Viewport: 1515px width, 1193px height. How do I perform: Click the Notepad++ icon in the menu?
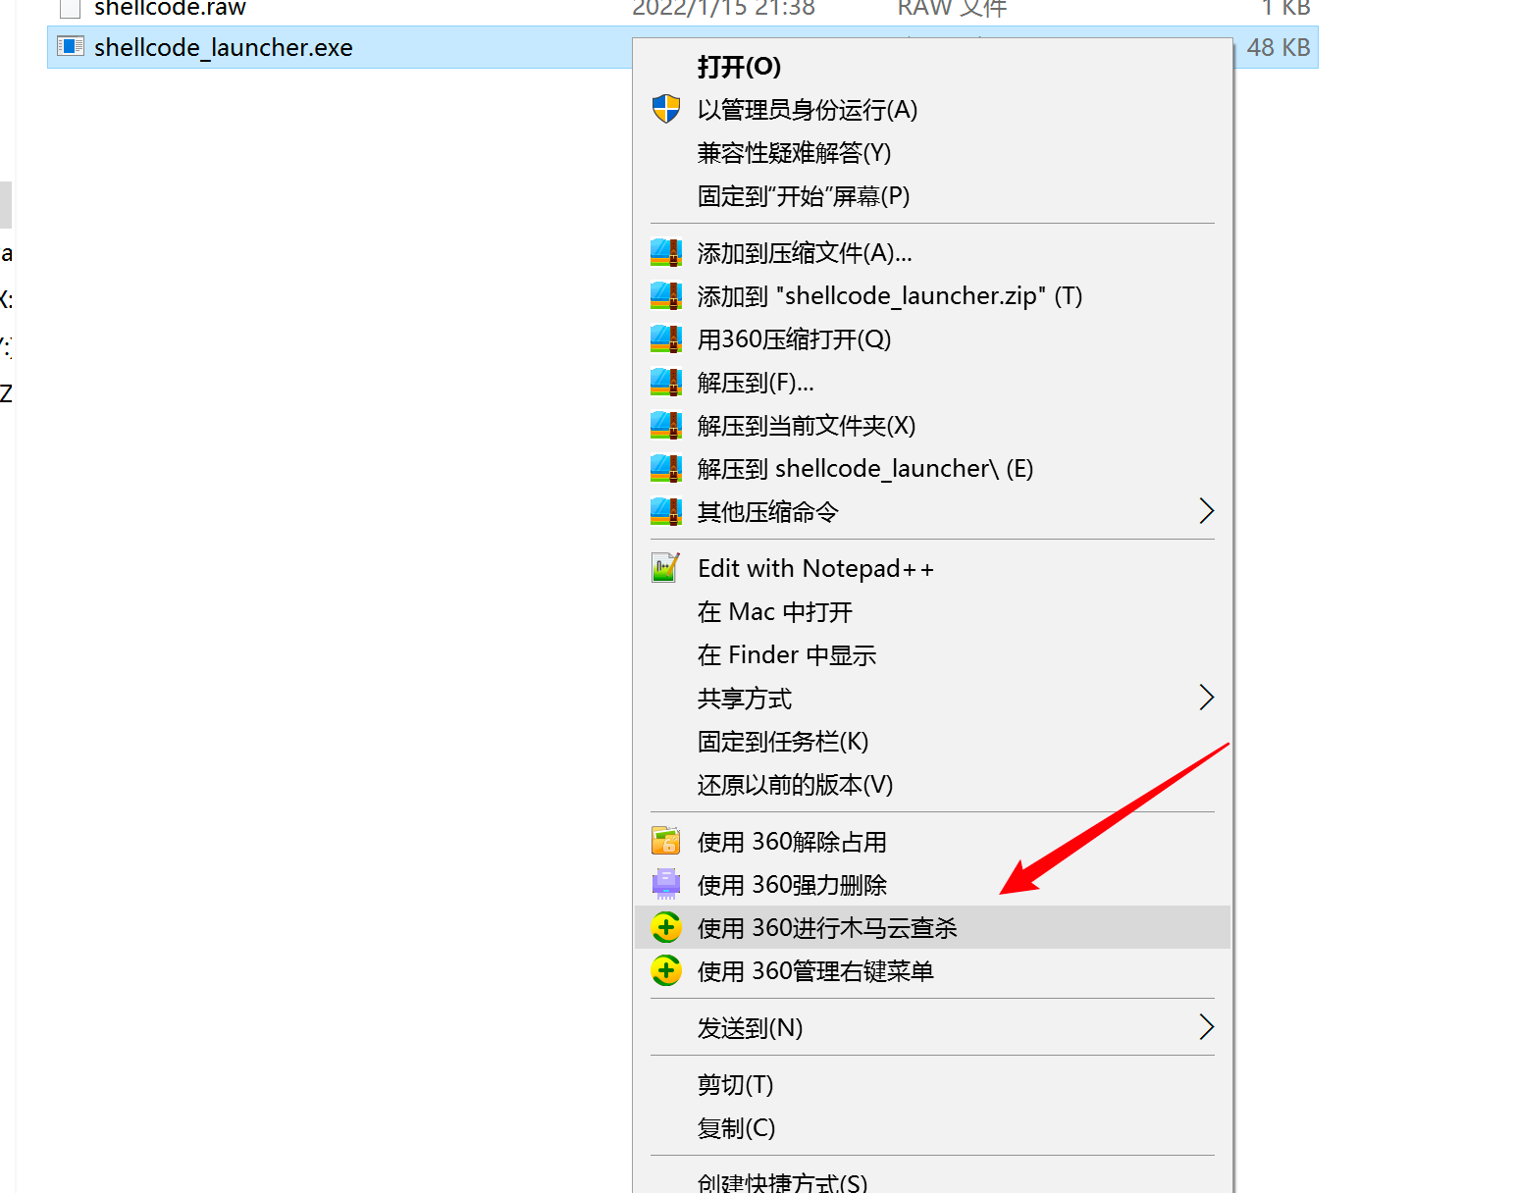point(666,568)
